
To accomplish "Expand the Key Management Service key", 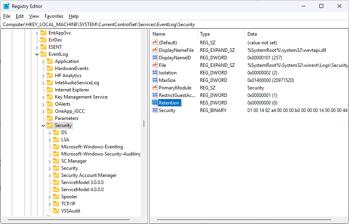I will [43, 97].
